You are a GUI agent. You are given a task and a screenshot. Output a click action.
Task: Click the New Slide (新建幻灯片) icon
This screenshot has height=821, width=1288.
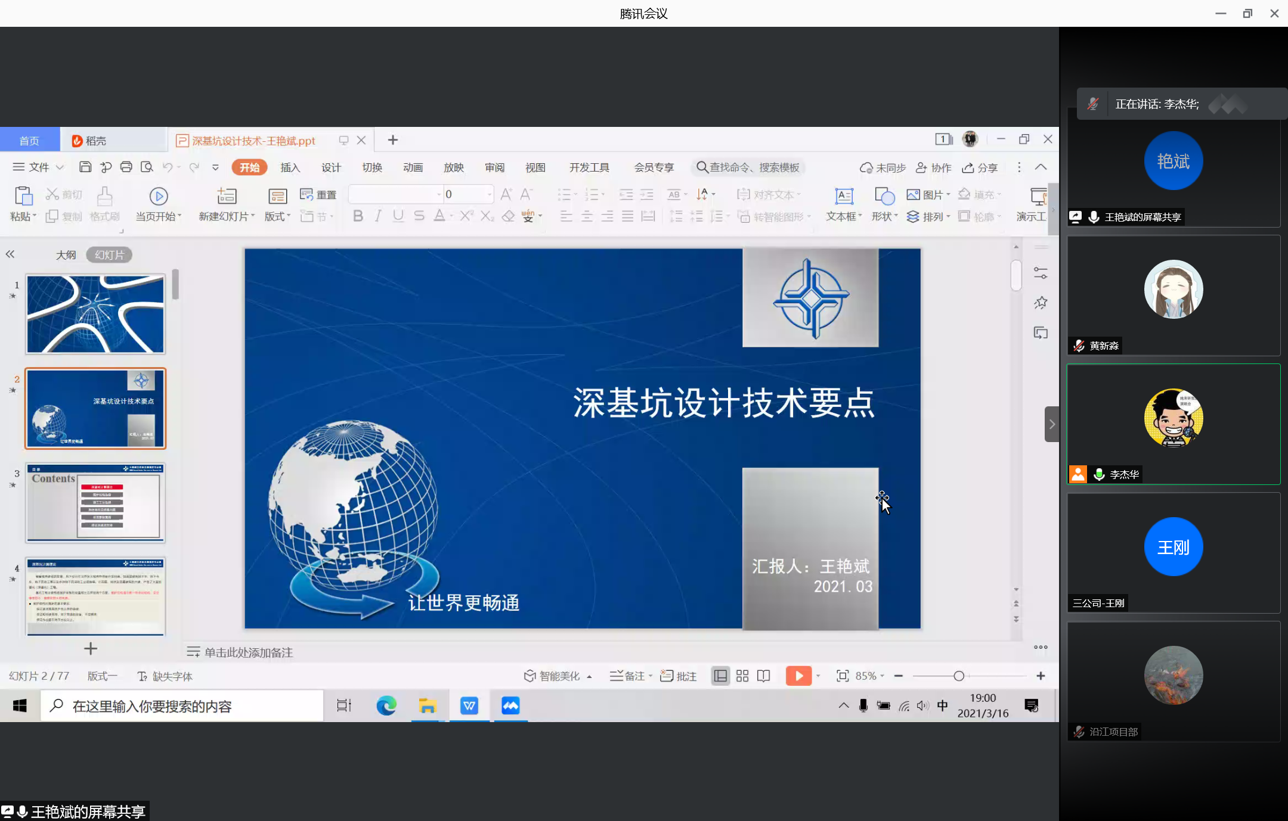coord(227,197)
